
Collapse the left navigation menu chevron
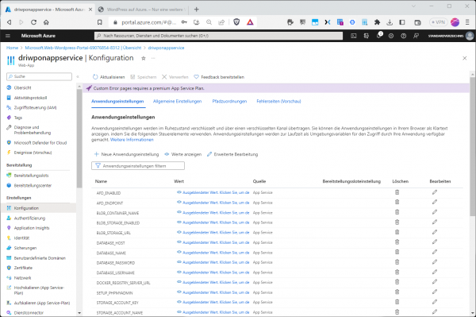(x=78, y=76)
